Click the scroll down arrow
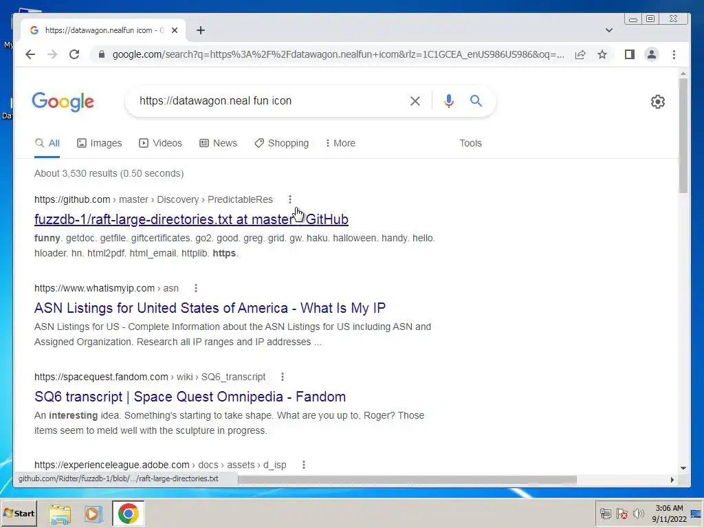The width and height of the screenshot is (704, 528). coord(683,467)
